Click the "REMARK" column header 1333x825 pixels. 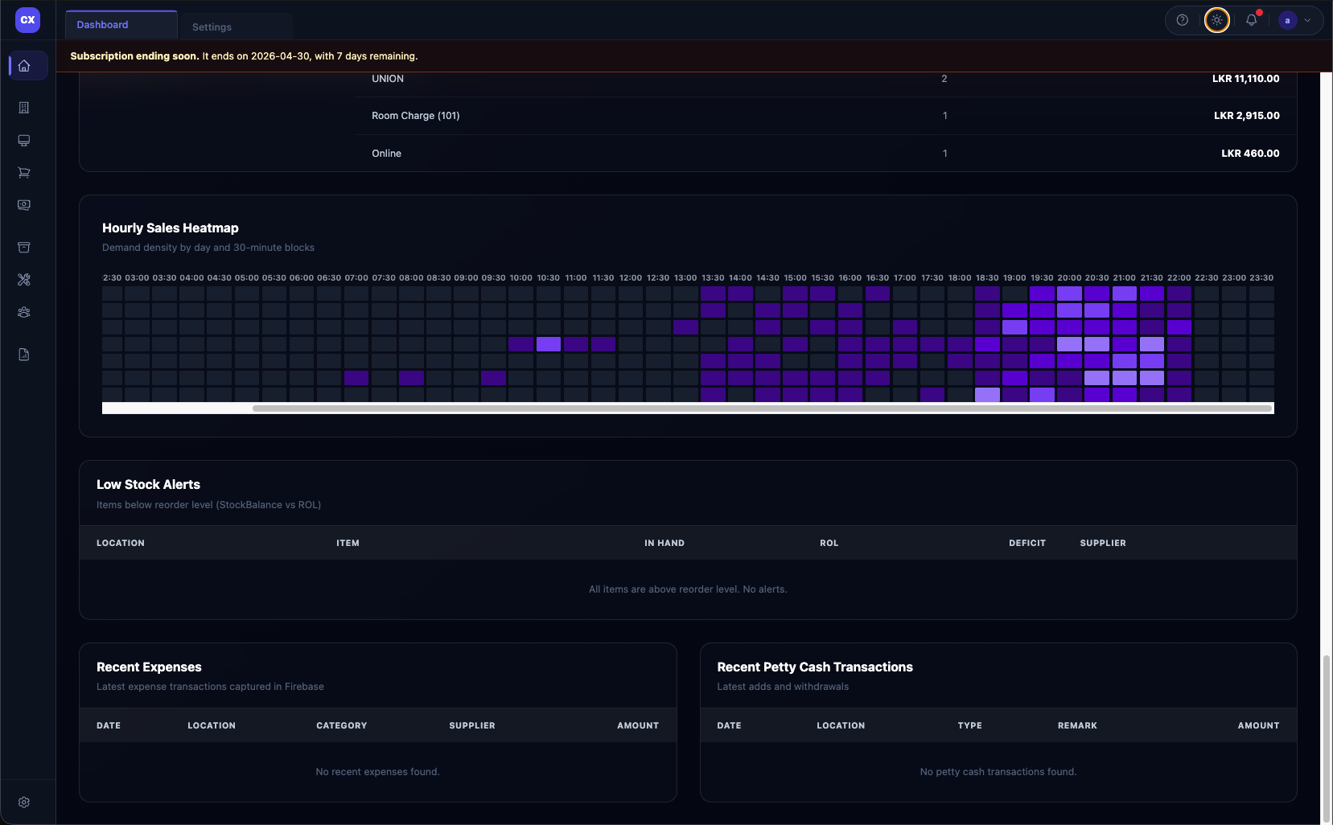point(1077,726)
